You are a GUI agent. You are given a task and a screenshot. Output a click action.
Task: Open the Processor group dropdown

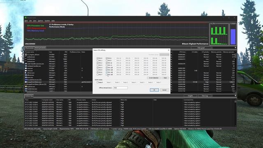(x=164, y=55)
